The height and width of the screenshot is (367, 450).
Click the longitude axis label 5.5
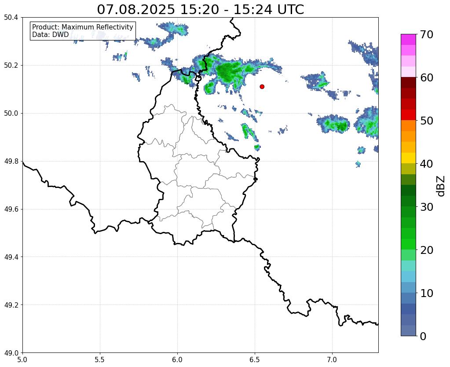point(100,360)
